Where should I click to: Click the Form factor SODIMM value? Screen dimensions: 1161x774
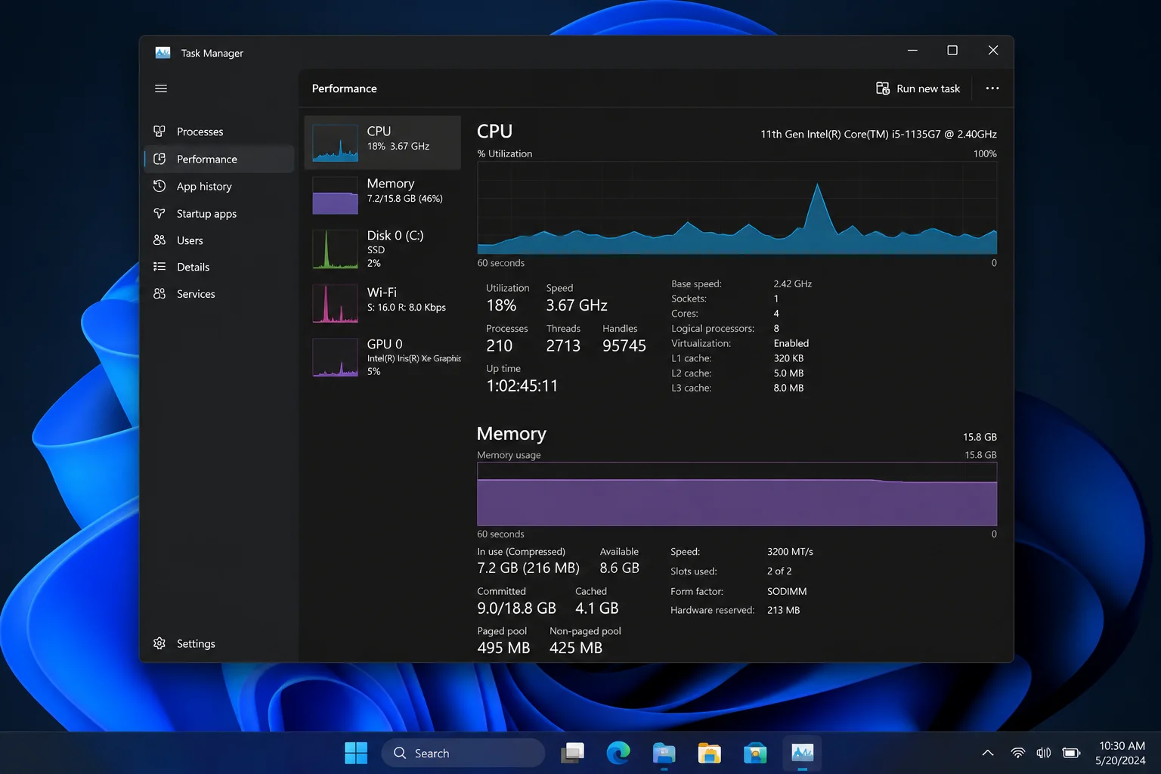pos(787,591)
